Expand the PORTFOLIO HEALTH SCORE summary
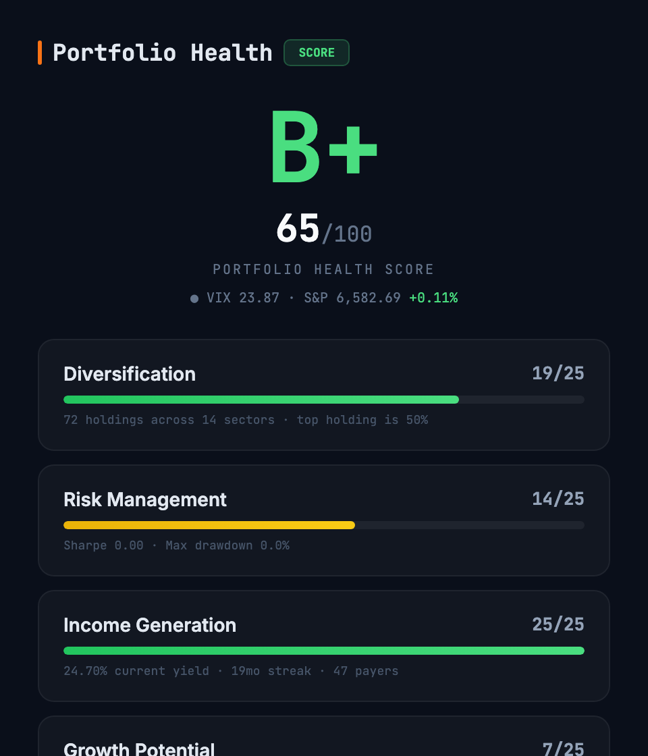 click(324, 269)
